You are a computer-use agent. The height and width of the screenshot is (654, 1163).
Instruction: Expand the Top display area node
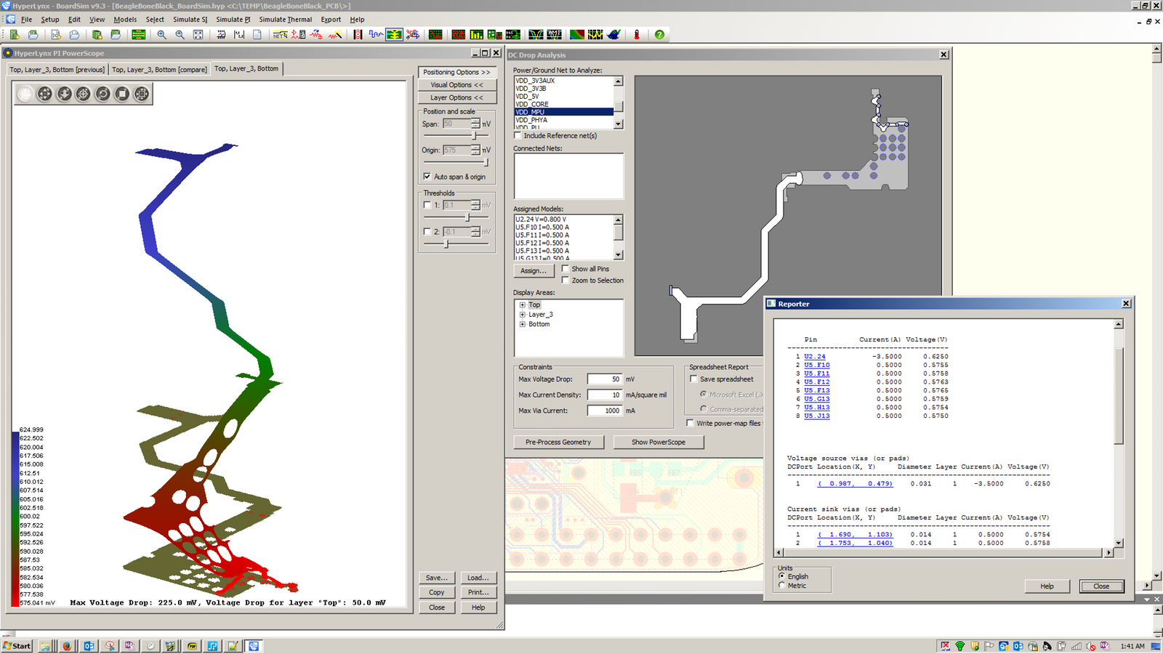point(522,305)
